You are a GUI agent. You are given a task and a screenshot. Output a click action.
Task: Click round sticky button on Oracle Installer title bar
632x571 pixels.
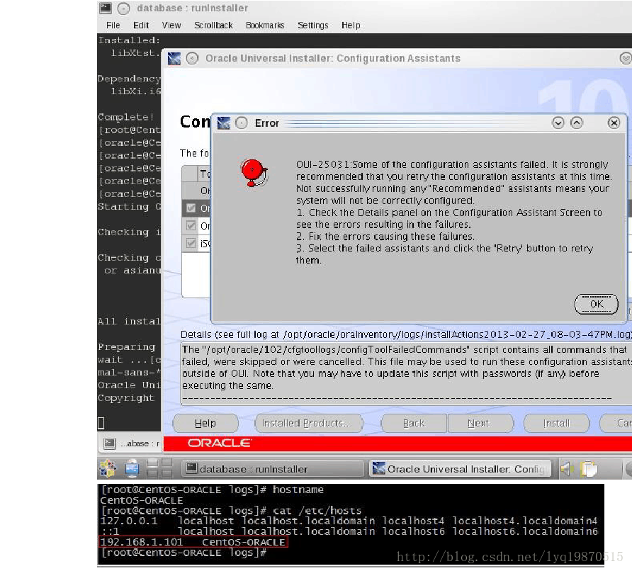tap(192, 58)
